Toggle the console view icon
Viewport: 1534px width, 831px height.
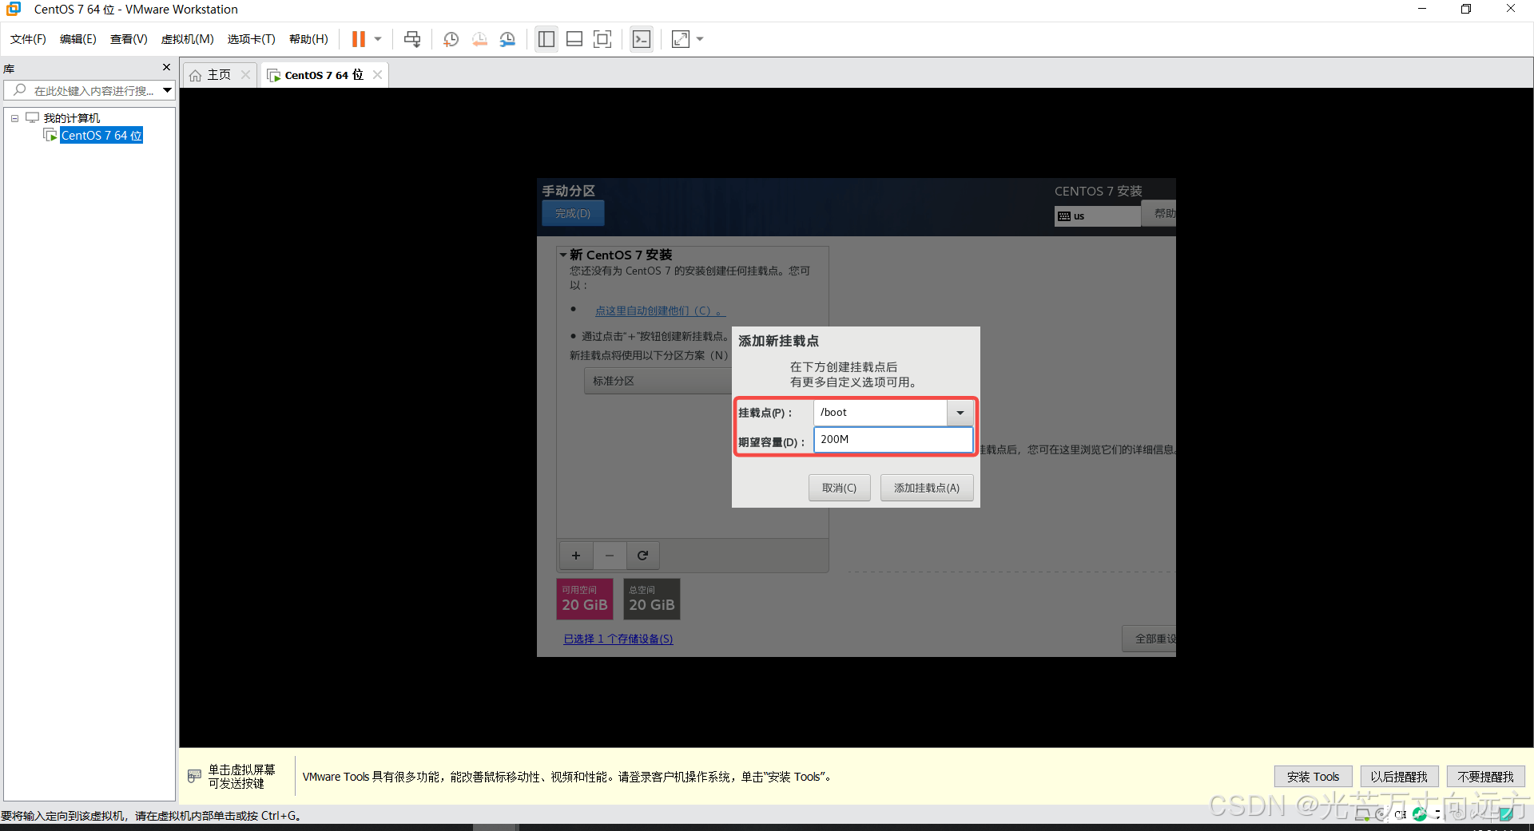point(642,39)
